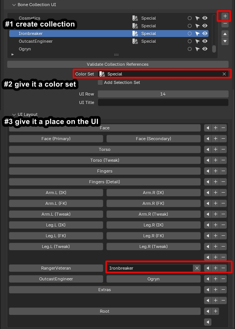Click the collection list scrollbar

click(214, 49)
